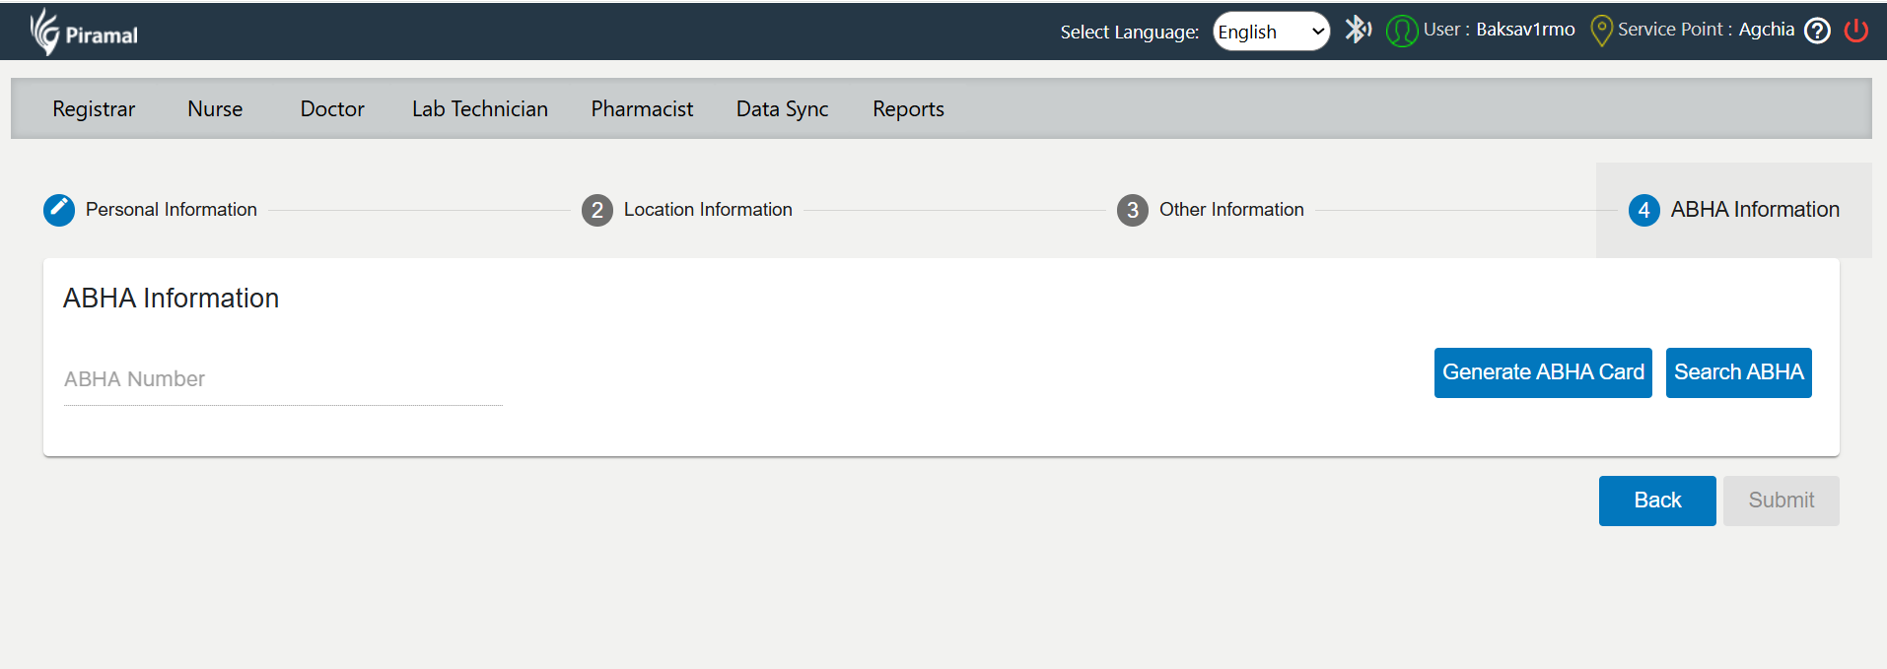
Task: Open the help question mark icon
Action: pyautogui.click(x=1817, y=32)
